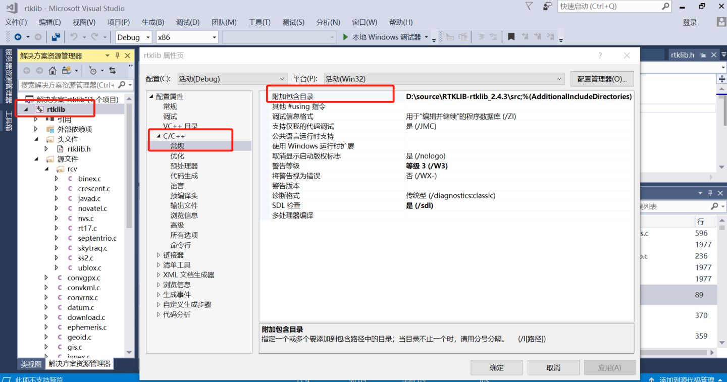Click the quick launch magnifier icon
Image resolution: width=727 pixels, height=382 pixels.
665,6
